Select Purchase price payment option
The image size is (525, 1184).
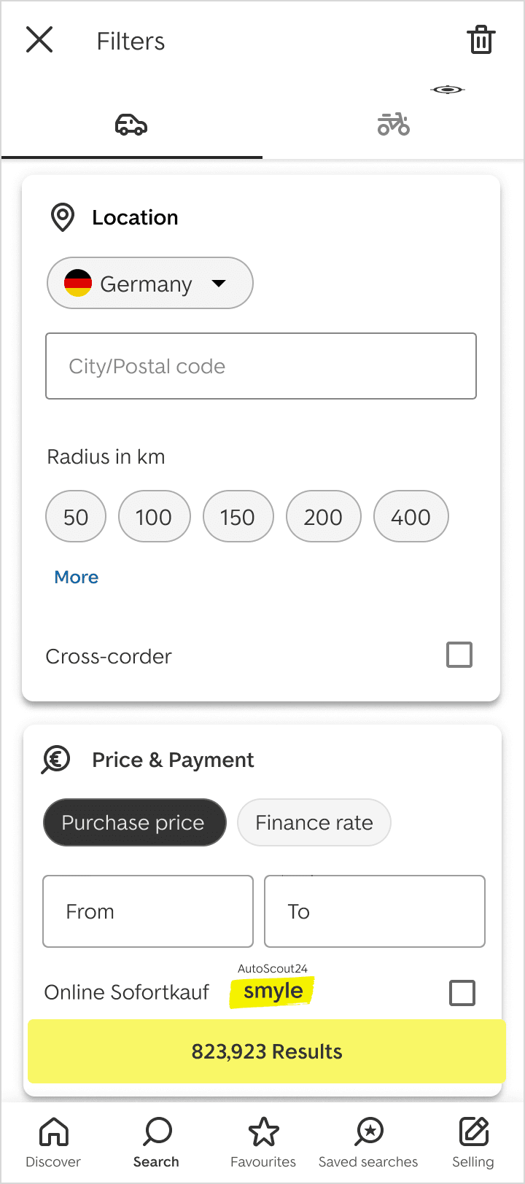point(134,822)
